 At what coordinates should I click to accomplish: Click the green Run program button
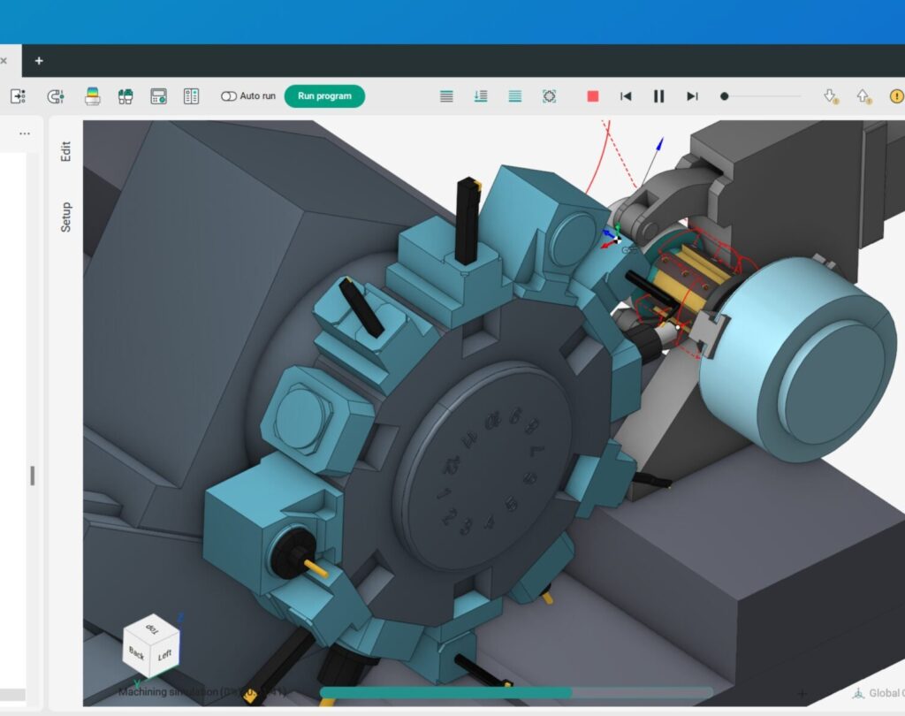click(x=324, y=96)
